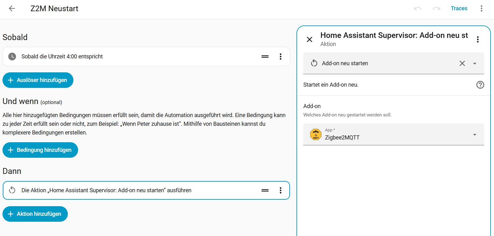Grab the drag handle of the add-on restart action
494x236 pixels.
coord(265,190)
